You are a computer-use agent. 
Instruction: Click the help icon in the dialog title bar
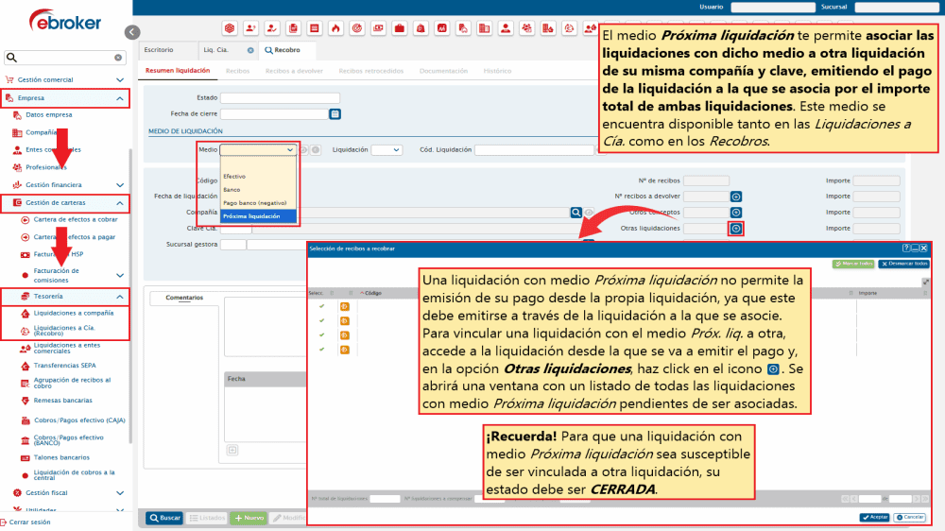[x=906, y=248]
